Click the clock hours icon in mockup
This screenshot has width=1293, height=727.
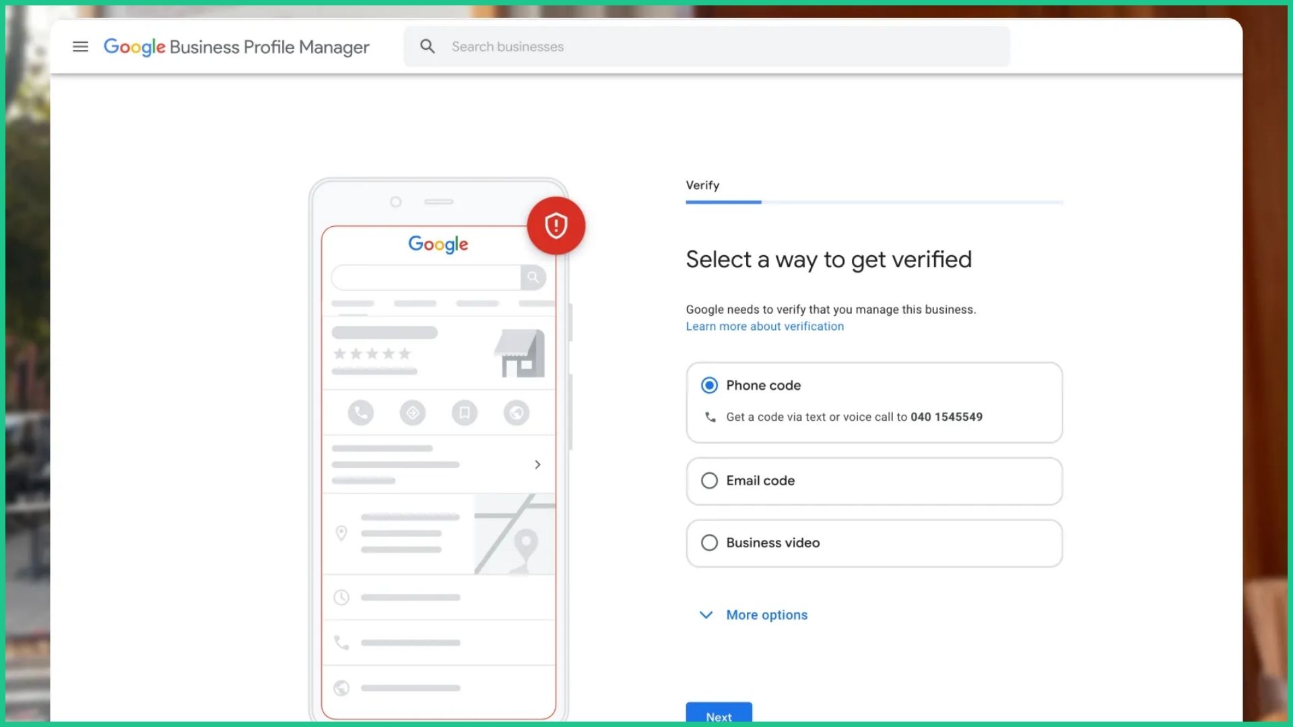[x=341, y=598]
